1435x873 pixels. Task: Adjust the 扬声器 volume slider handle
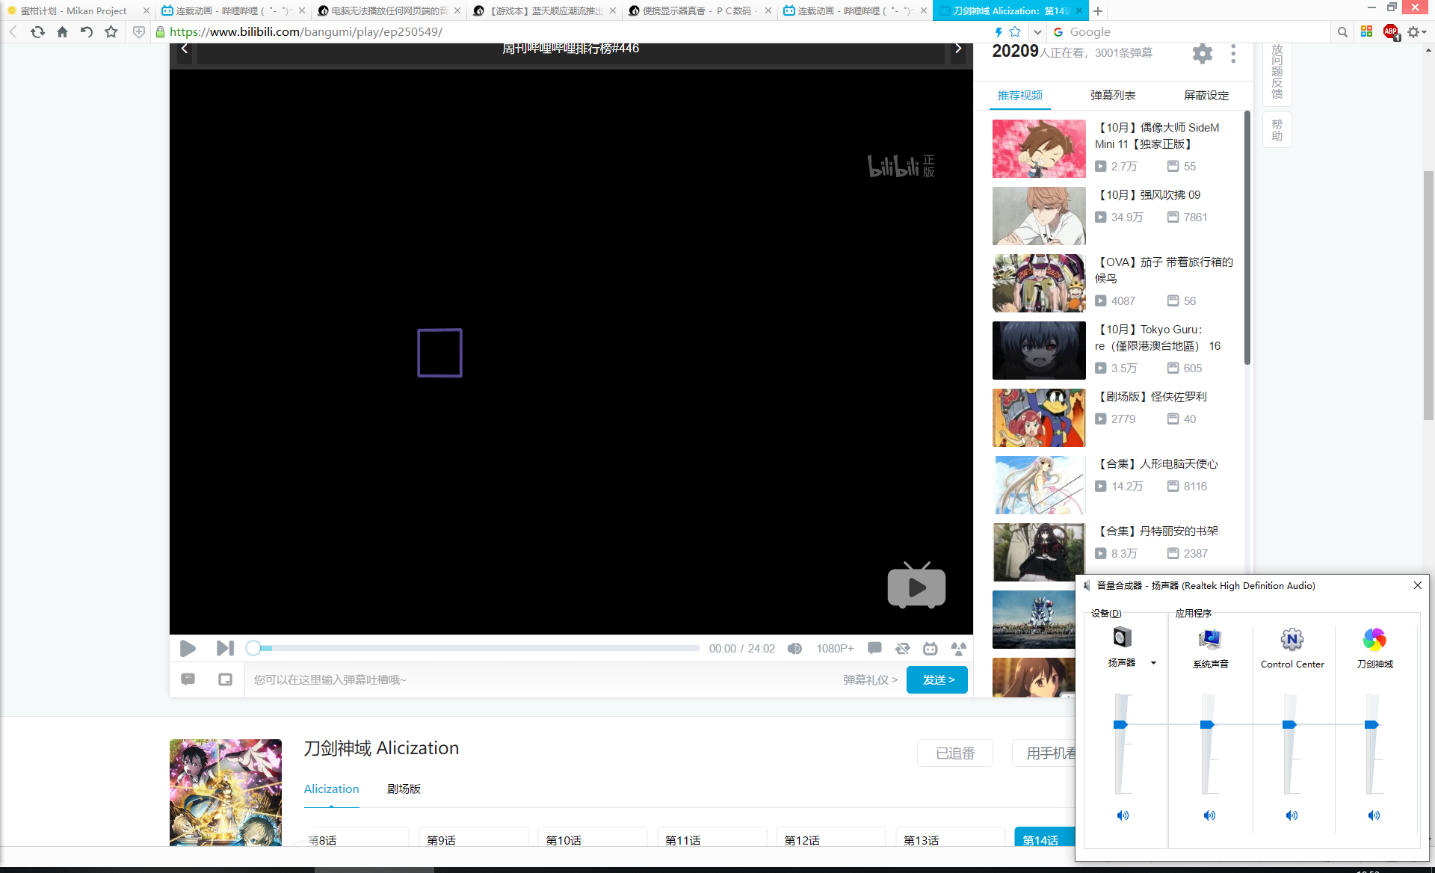[1120, 724]
